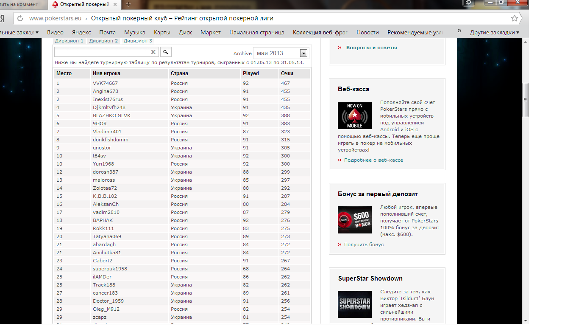Click the SuperStar Showdown image
The width and height of the screenshot is (579, 326).
pos(355,304)
